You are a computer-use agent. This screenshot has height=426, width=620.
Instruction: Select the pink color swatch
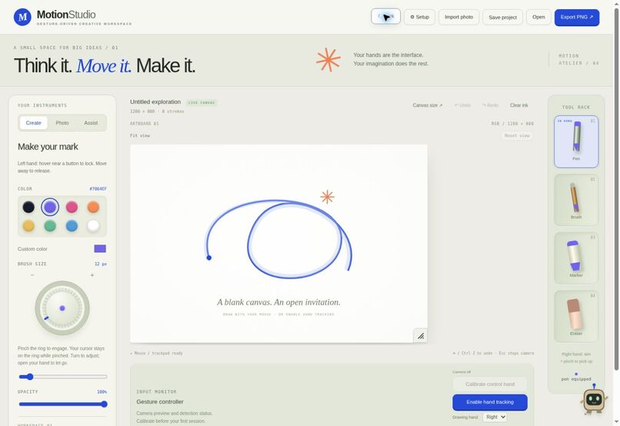click(x=72, y=207)
